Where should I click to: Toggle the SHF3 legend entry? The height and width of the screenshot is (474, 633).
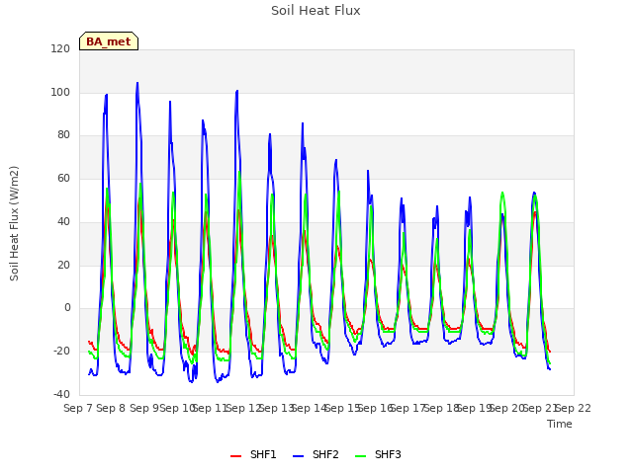tap(378, 454)
